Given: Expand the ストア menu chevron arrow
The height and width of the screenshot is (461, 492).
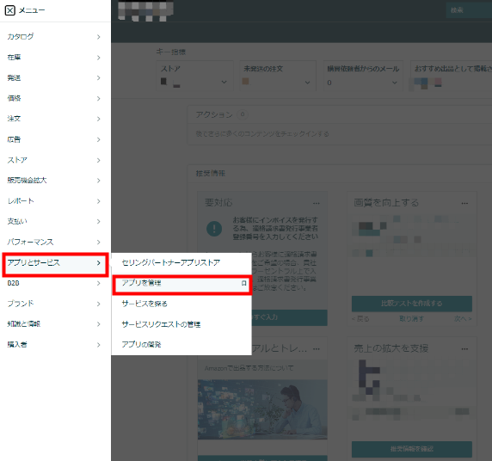Looking at the screenshot, I should (x=99, y=160).
